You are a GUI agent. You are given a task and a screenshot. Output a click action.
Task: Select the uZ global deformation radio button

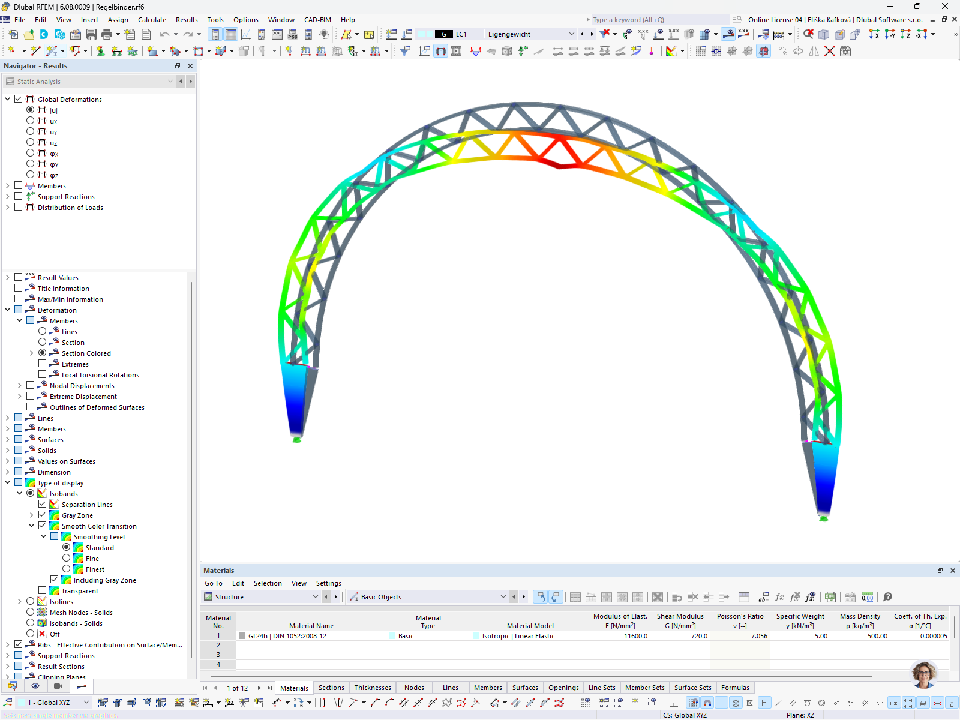pos(30,142)
